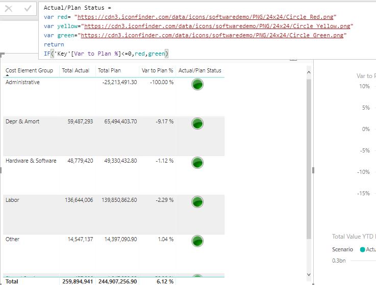
Task: Click the -25,213,491.30 Total Plan value
Action: click(119, 82)
